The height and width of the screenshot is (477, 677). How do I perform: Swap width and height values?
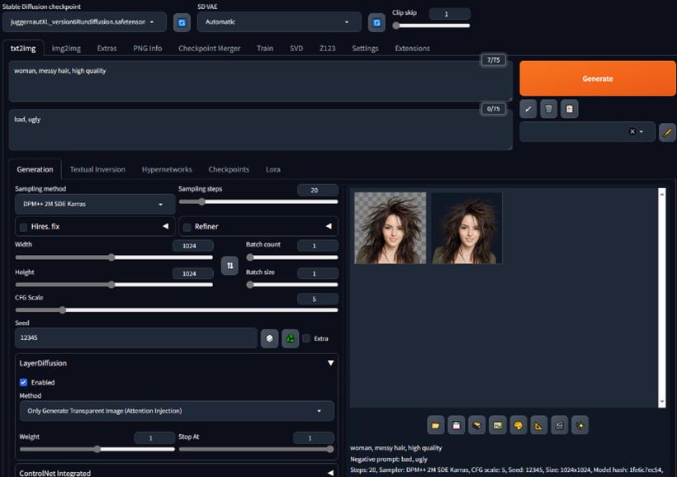point(230,266)
